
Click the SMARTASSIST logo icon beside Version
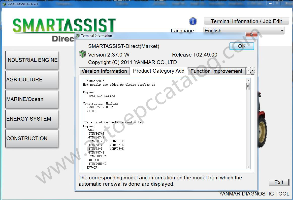83,54
